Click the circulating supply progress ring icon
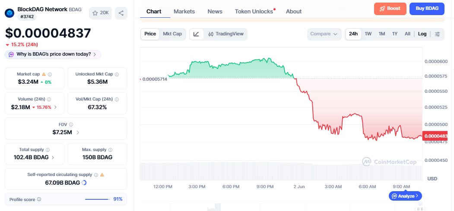The width and height of the screenshot is (454, 211). (x=84, y=183)
